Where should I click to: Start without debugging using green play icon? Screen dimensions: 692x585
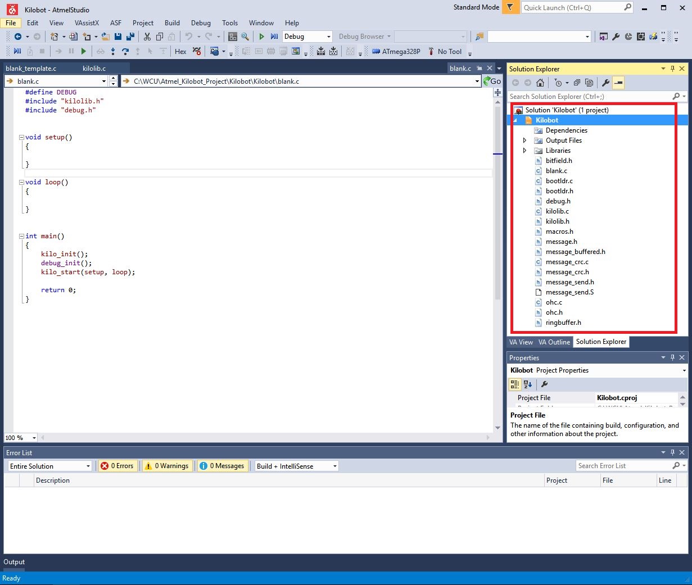[261, 37]
